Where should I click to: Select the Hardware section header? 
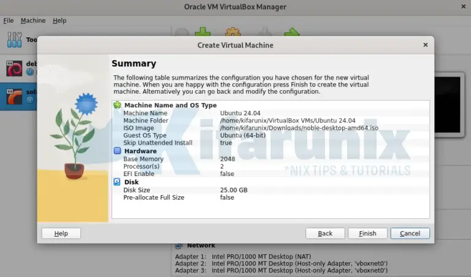tap(140, 151)
